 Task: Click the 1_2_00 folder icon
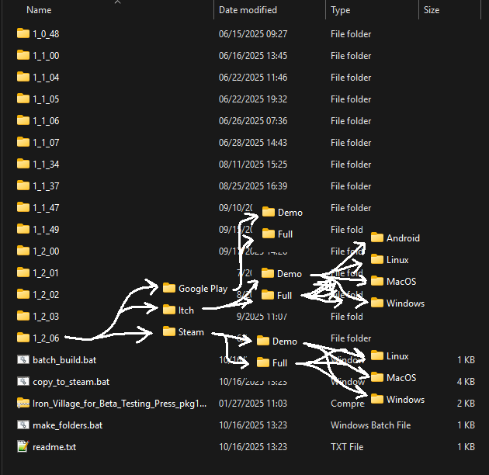pyautogui.click(x=23, y=251)
